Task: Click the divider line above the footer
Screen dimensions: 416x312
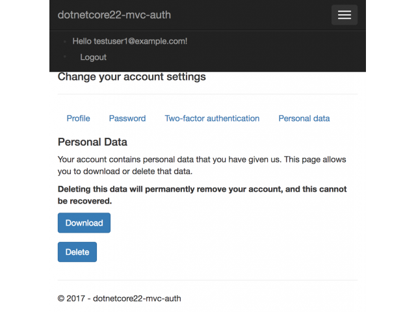Action: [207, 280]
